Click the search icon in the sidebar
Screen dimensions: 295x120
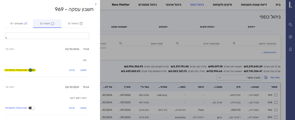click(x=290, y=25)
